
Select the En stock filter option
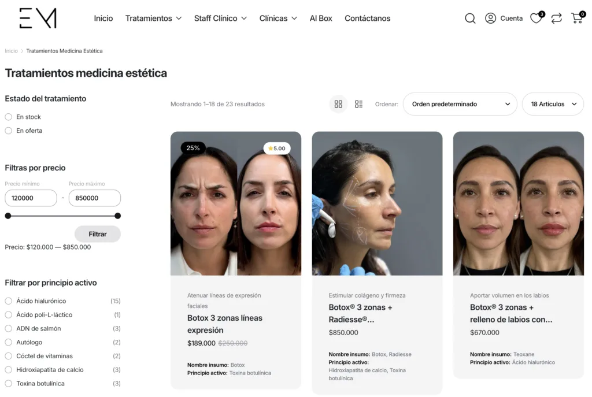(9, 117)
